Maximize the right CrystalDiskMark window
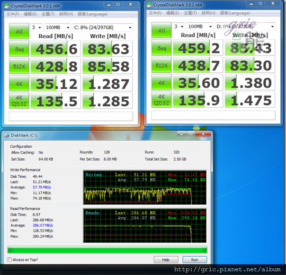 click(260, 4)
